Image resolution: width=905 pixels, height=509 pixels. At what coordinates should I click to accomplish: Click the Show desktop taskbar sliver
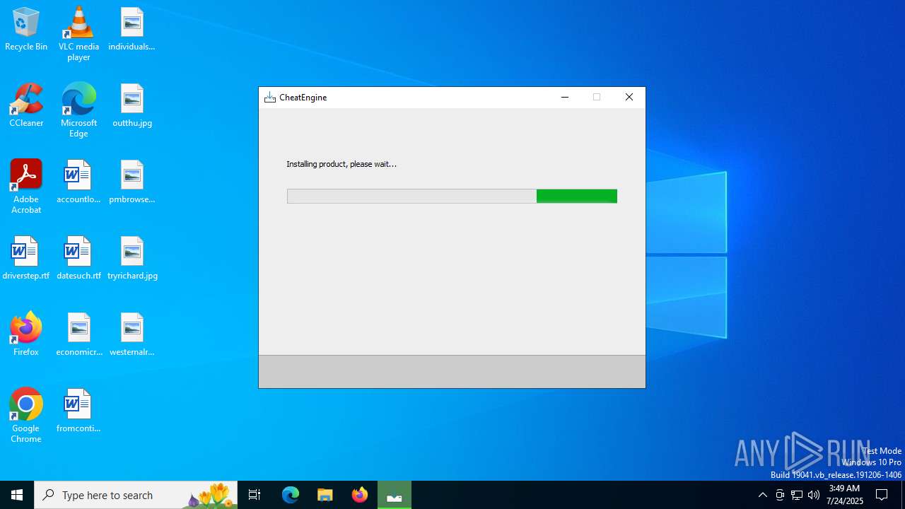pos(903,495)
